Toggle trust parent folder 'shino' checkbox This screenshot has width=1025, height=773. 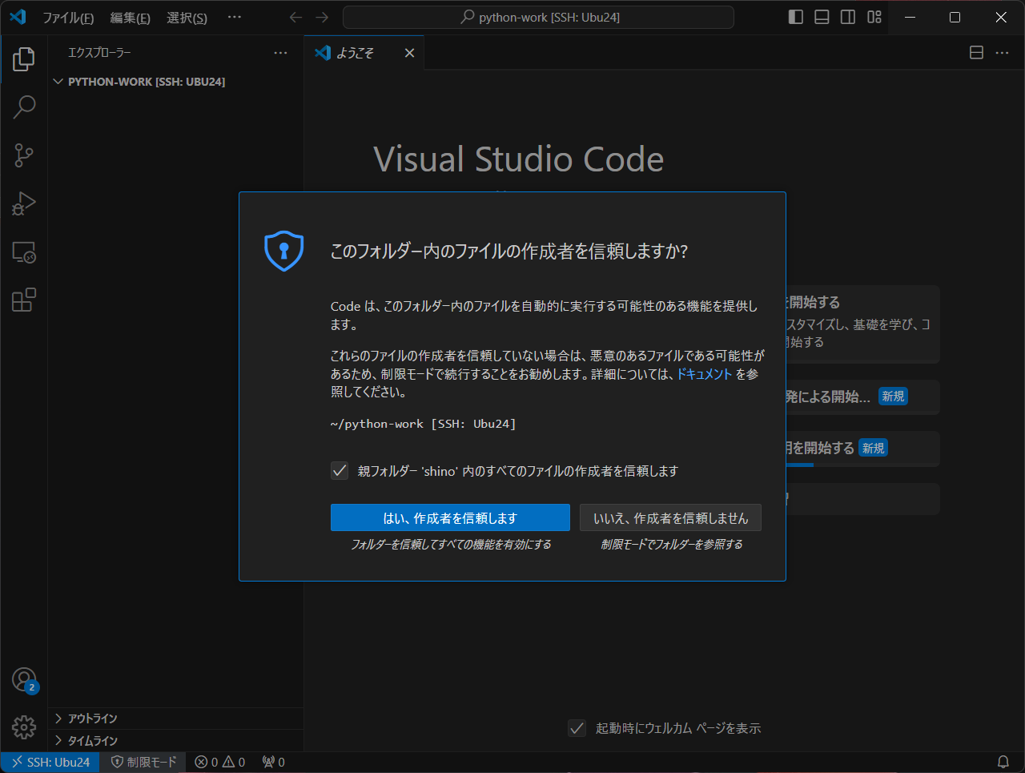point(340,470)
